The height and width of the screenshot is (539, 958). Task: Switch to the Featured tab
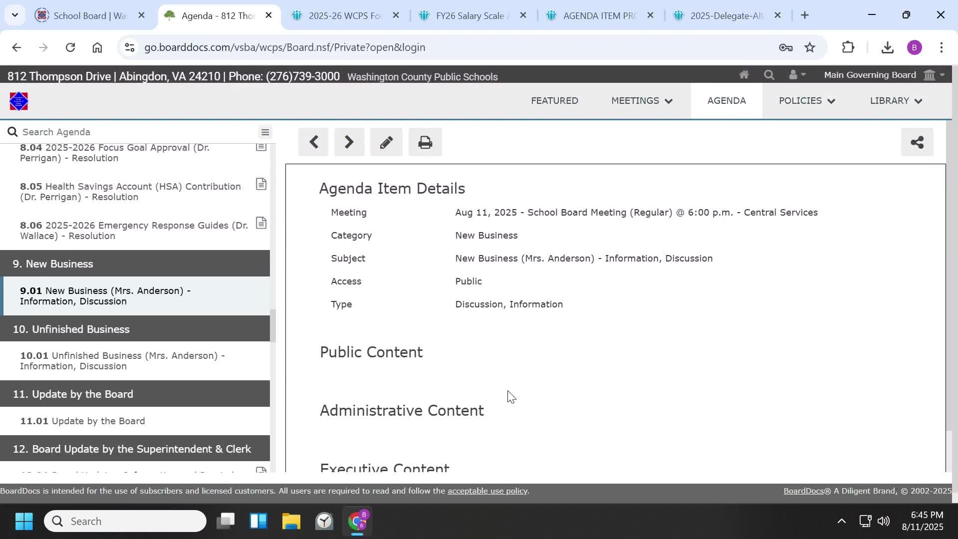554,100
